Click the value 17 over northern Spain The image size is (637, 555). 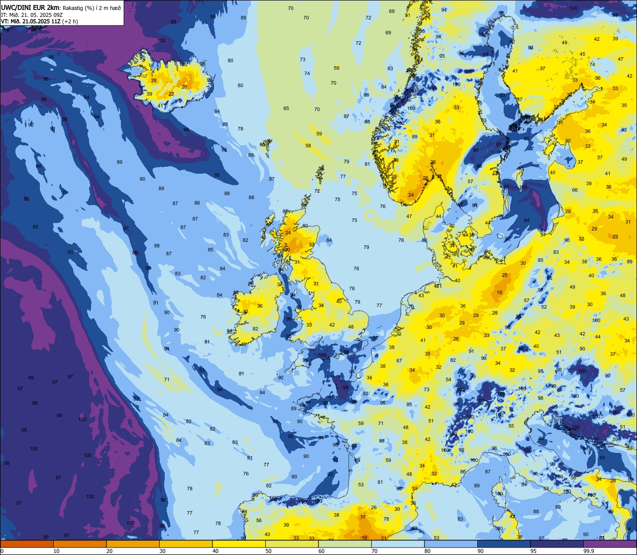point(363,517)
